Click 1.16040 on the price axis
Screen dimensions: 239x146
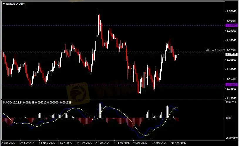(x=232, y=69)
